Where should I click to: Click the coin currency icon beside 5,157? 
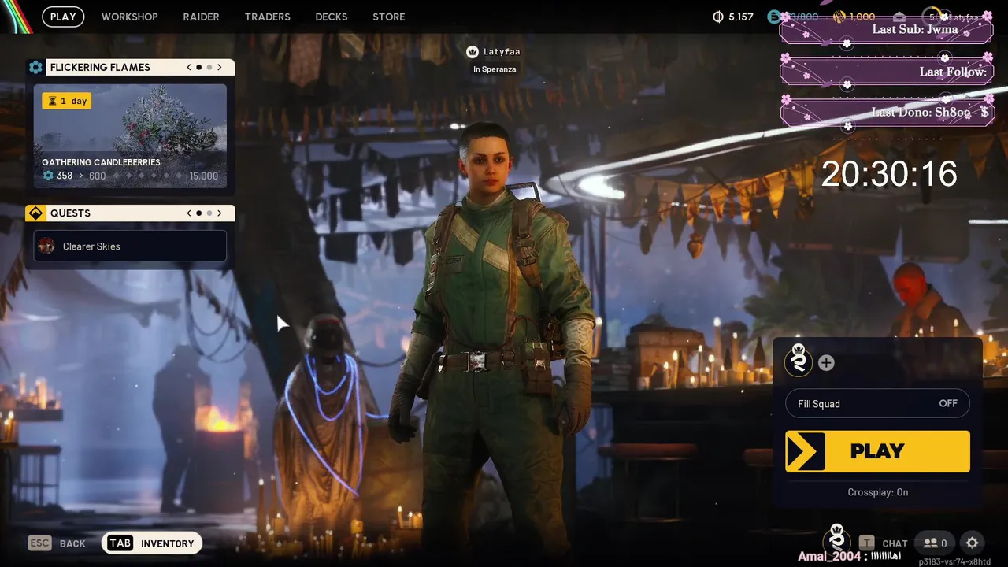pyautogui.click(x=717, y=17)
